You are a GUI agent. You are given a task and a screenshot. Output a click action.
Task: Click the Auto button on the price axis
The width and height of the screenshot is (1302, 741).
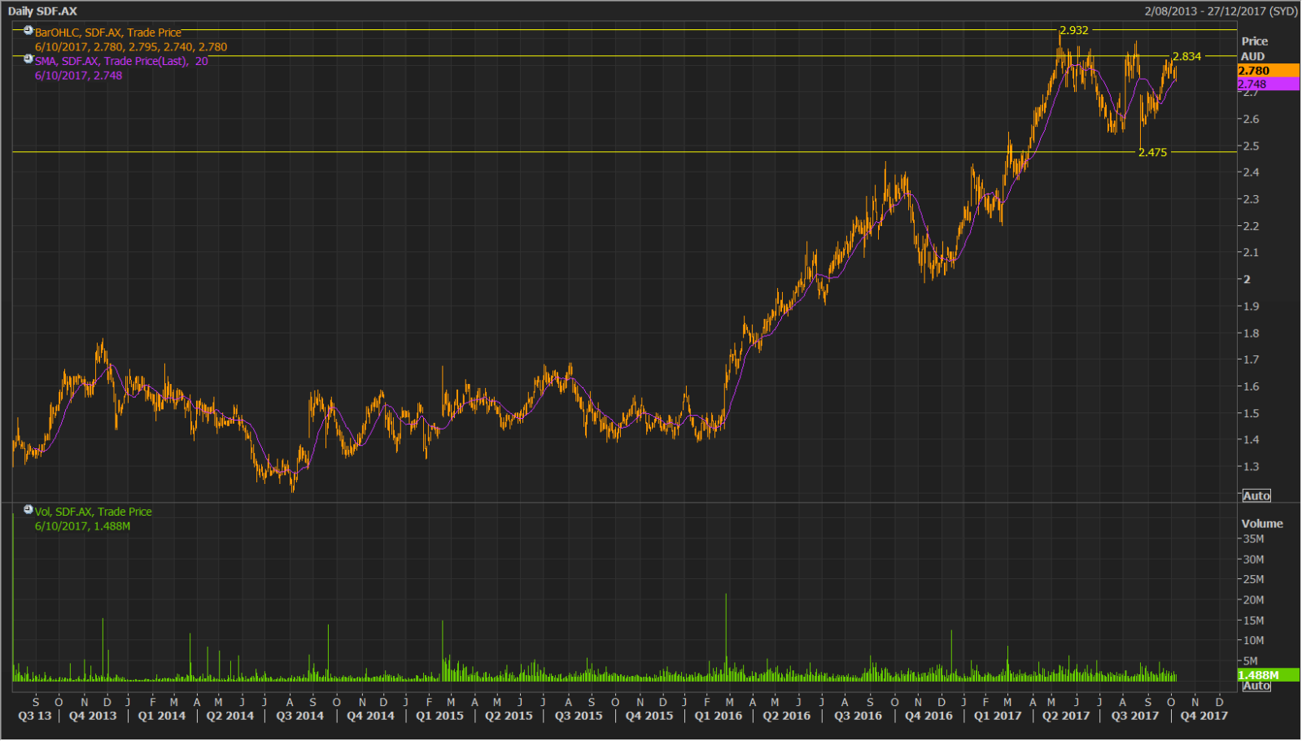[1256, 496]
